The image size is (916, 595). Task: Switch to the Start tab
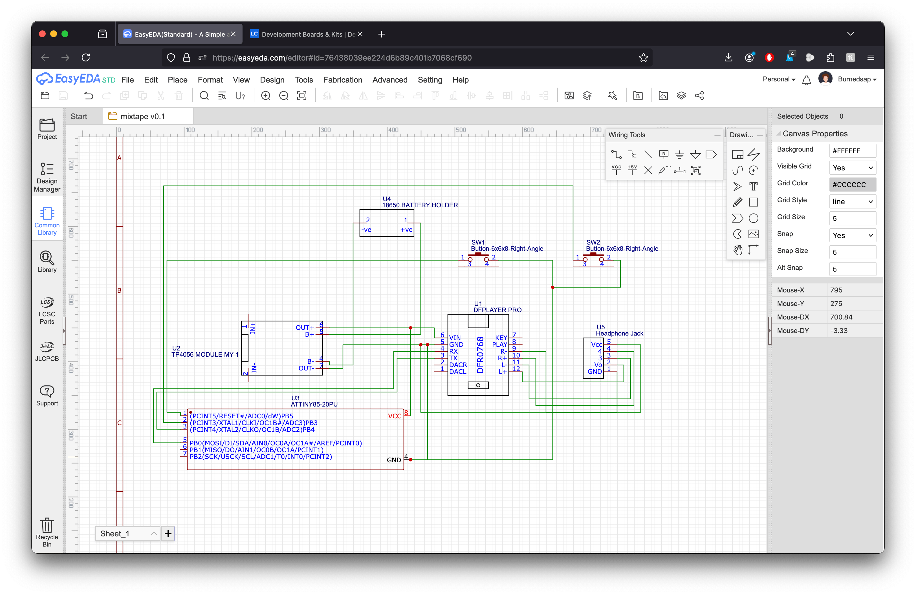[x=79, y=116]
